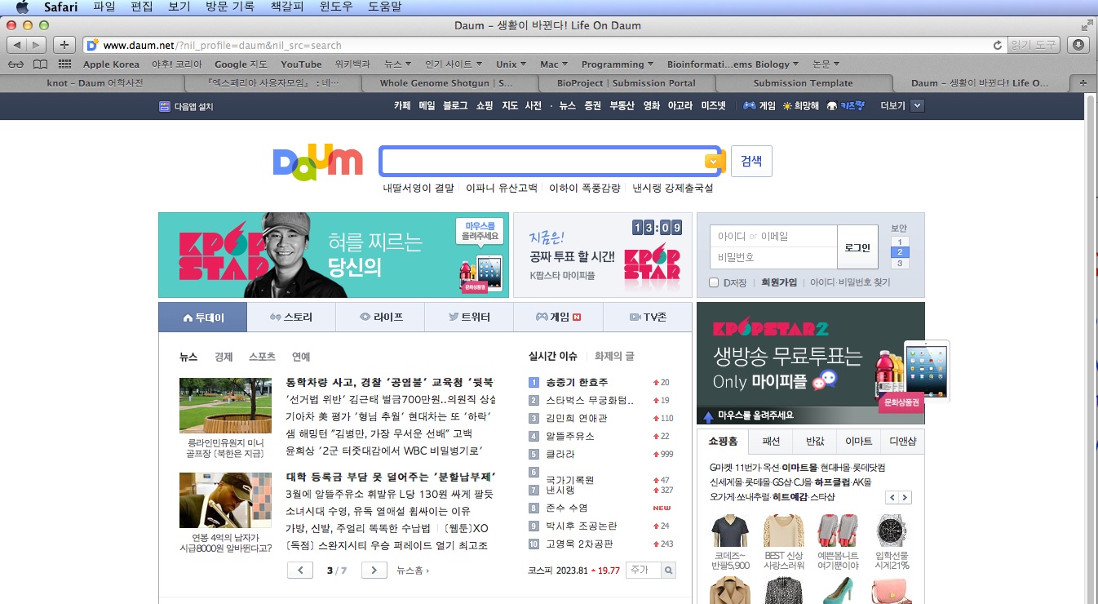Open Top Sites grid icon
Screen dimensions: 1098x604
pyautogui.click(x=64, y=64)
